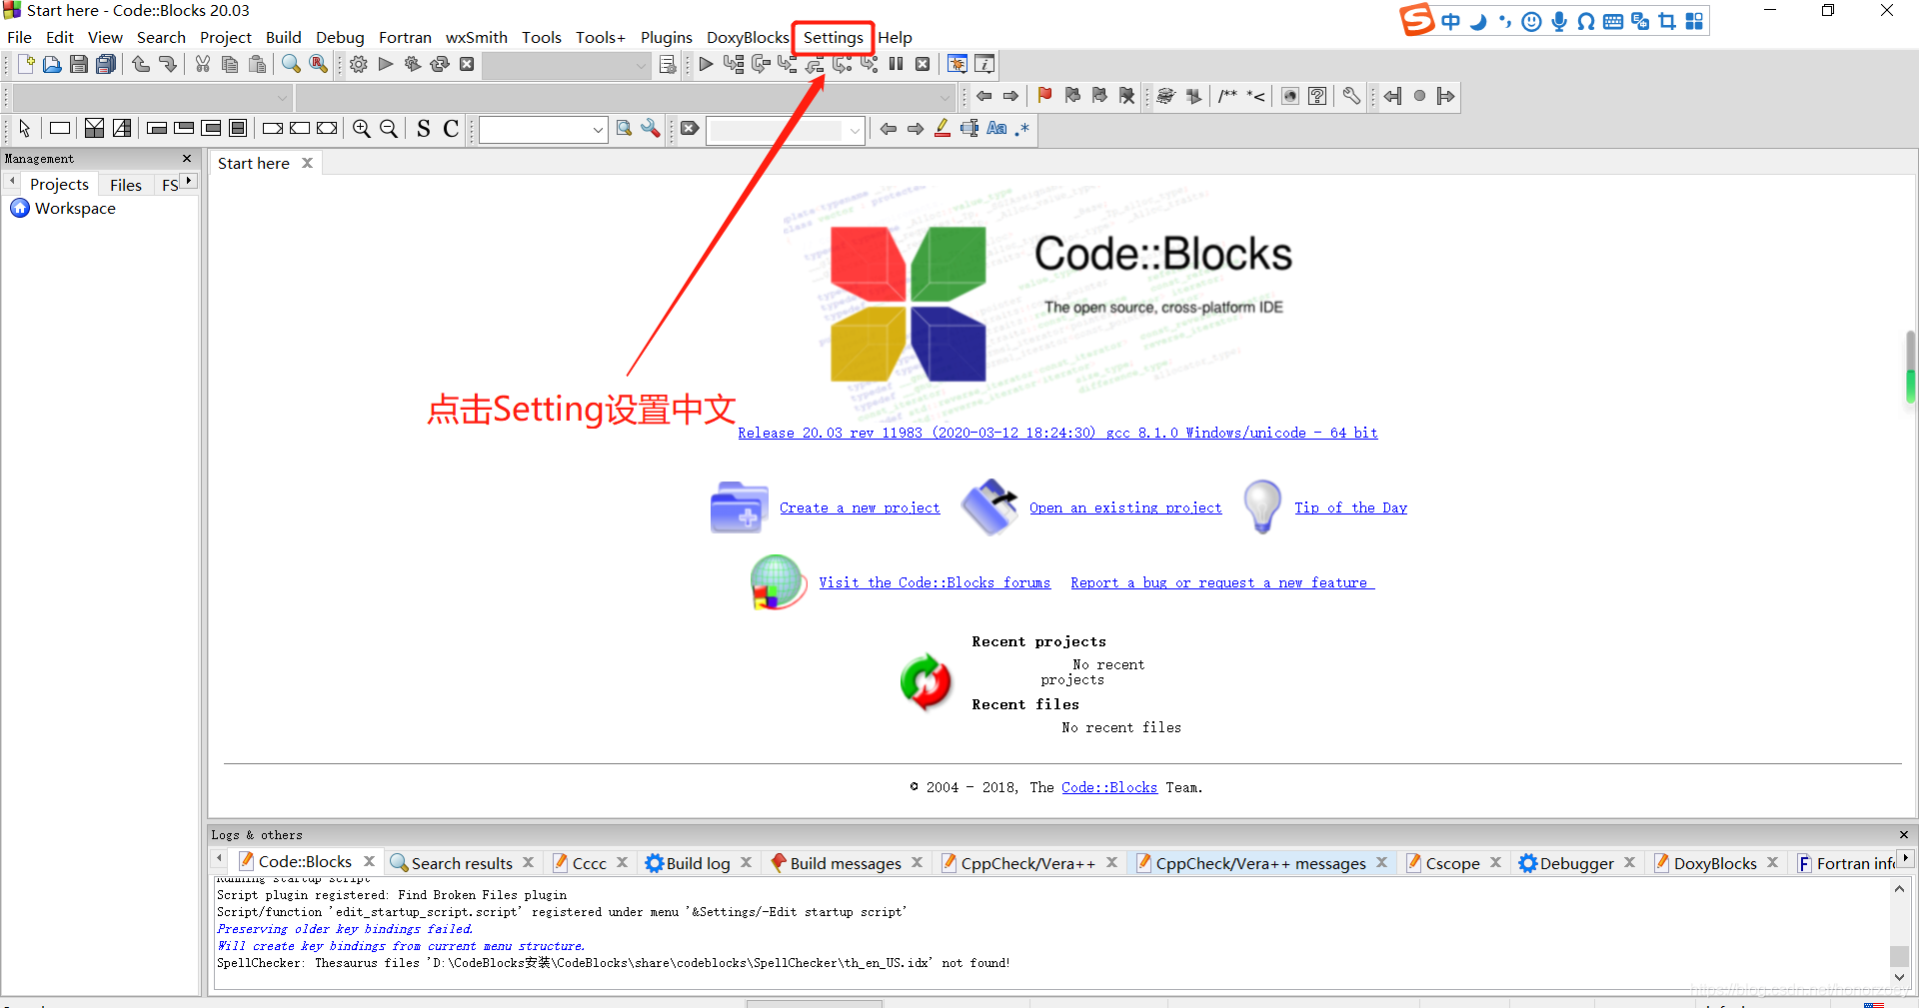Click the Sogou input method S icon
Image resolution: width=1919 pixels, height=1008 pixels.
tap(1416, 19)
